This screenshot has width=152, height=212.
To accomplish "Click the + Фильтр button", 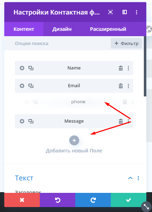I will (126, 43).
